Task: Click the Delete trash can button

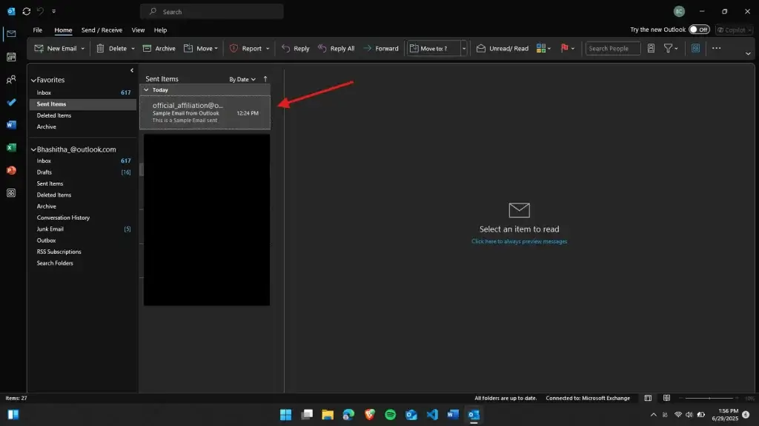Action: (x=112, y=48)
